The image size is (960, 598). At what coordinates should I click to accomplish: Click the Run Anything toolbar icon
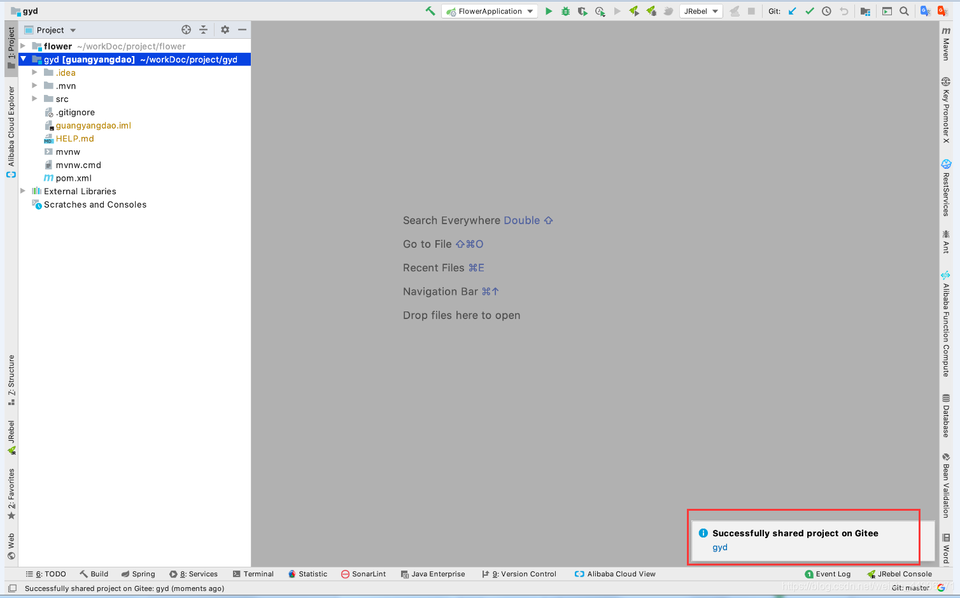click(x=887, y=11)
